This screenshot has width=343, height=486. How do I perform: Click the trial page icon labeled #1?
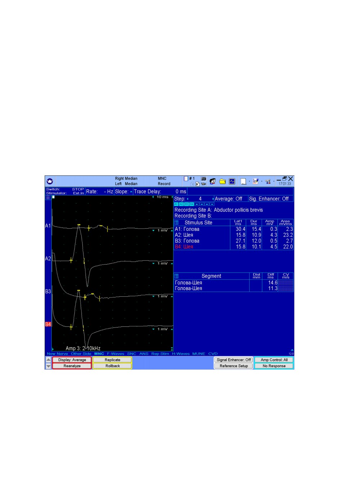pyautogui.click(x=186, y=179)
